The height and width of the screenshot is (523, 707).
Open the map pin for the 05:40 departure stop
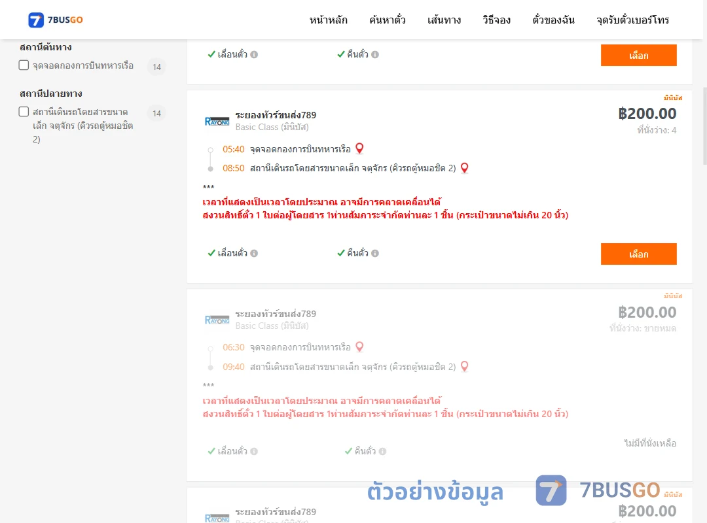coord(359,148)
